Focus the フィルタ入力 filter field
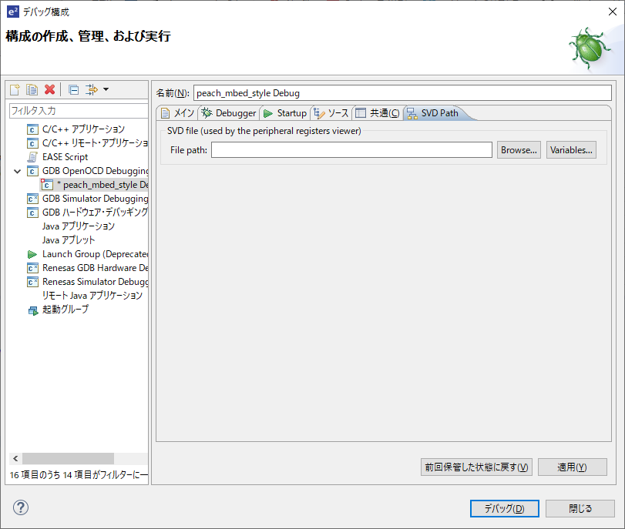 tap(78, 111)
